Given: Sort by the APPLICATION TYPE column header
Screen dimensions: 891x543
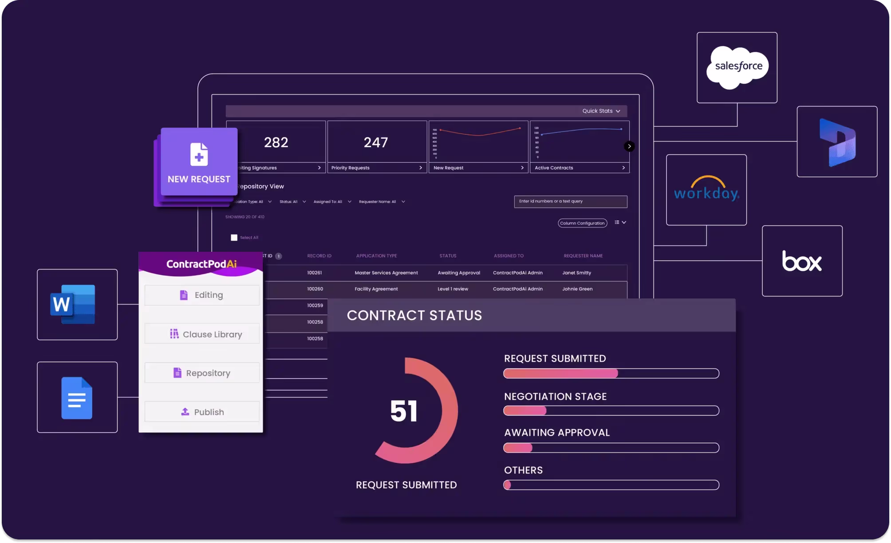Looking at the screenshot, I should 376,256.
